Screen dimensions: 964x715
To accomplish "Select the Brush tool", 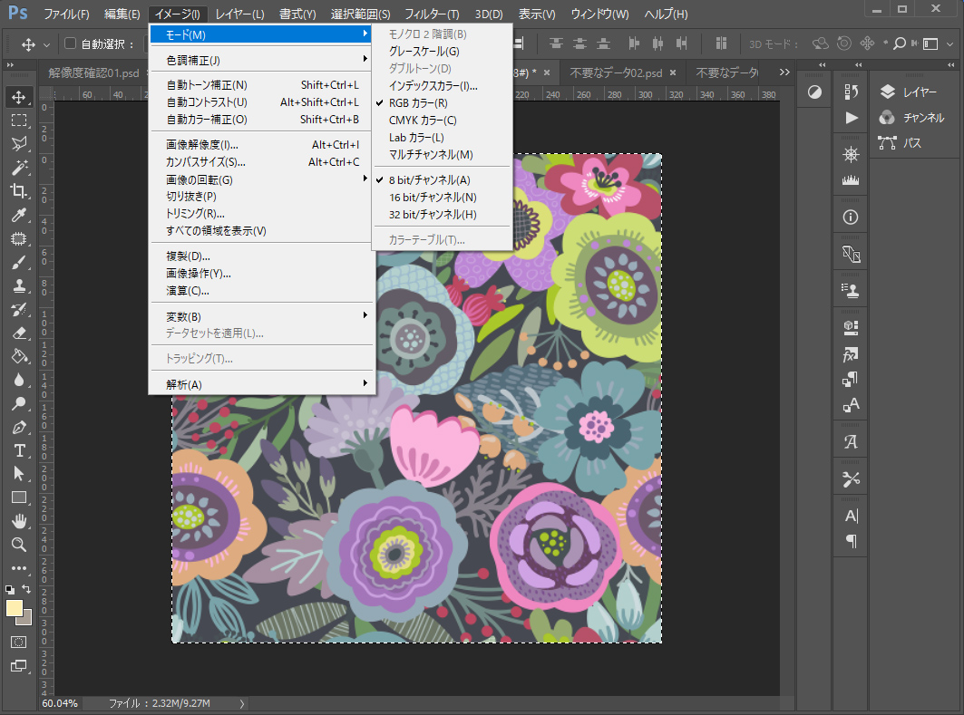I will [x=19, y=262].
